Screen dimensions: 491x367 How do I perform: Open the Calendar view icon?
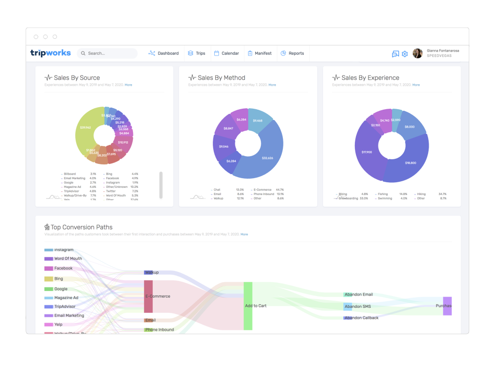click(217, 53)
